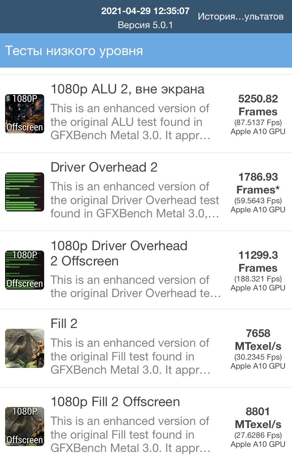
Task: Tap the 2021-04-29 12:35:07 timestamp title
Action: tap(145, 11)
